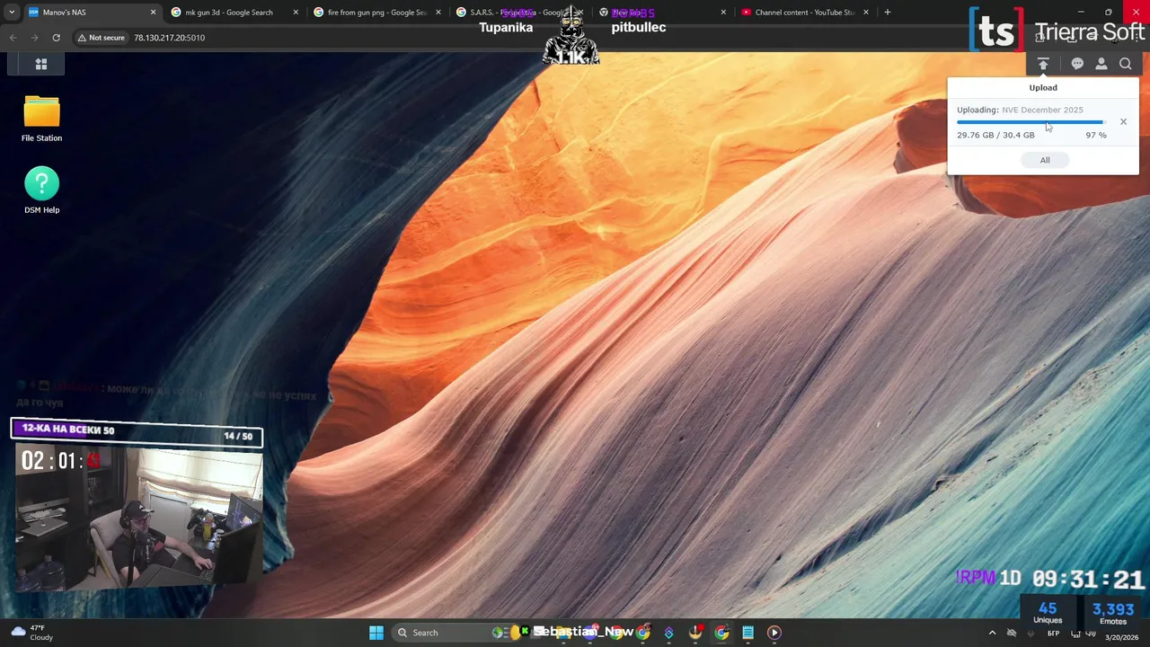Open the Windows Start menu
Viewport: 1150px width, 647px height.
coord(376,633)
